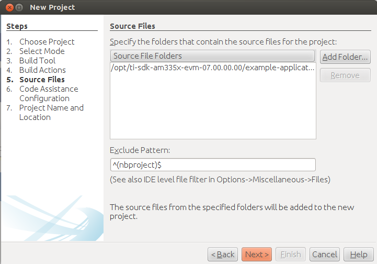
Task: Click the Add Folder button
Action: click(x=345, y=57)
